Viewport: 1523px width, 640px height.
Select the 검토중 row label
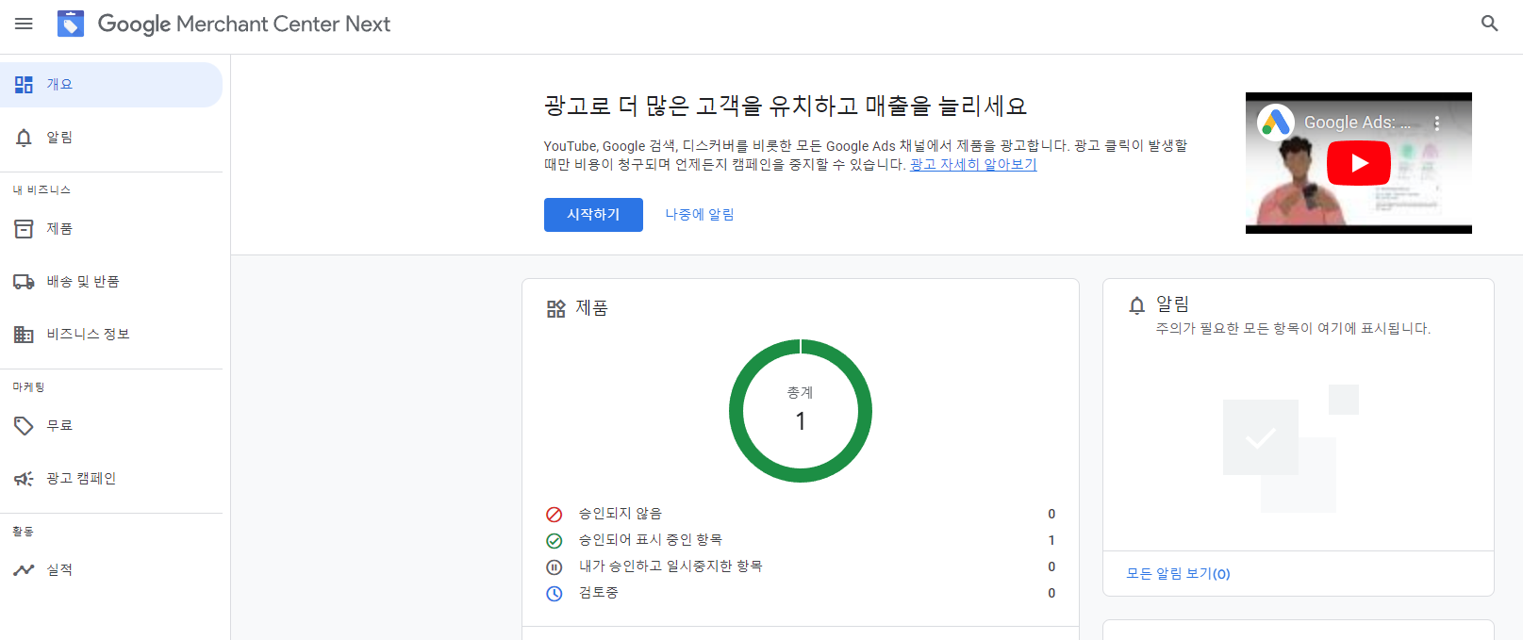[x=598, y=593]
